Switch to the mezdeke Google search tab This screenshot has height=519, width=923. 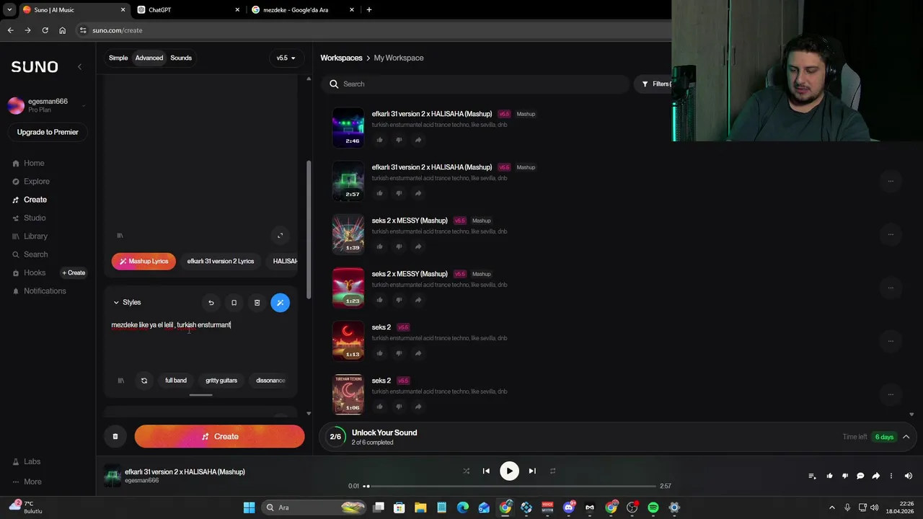pyautogui.click(x=303, y=10)
